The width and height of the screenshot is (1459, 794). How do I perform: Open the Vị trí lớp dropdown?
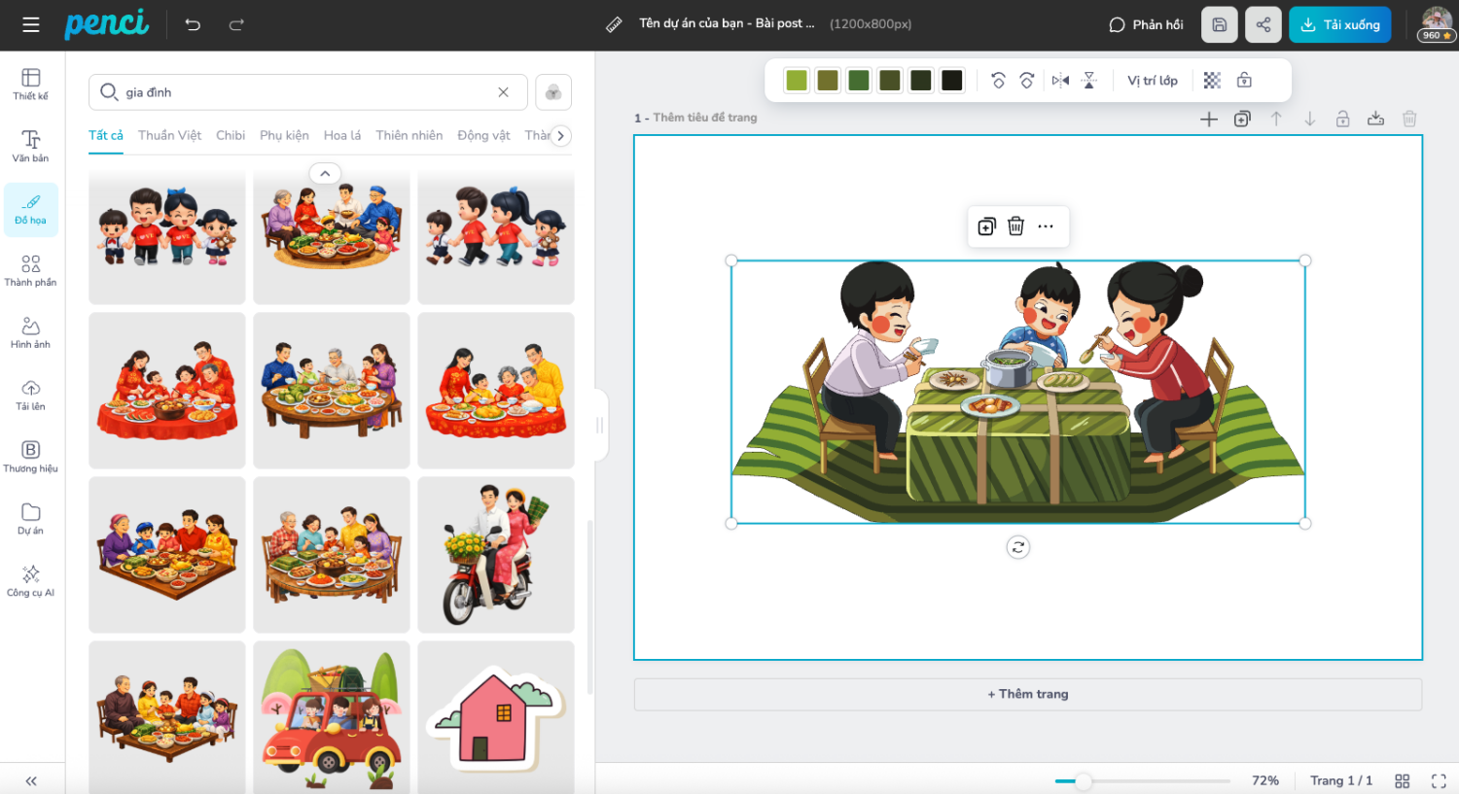pos(1152,81)
